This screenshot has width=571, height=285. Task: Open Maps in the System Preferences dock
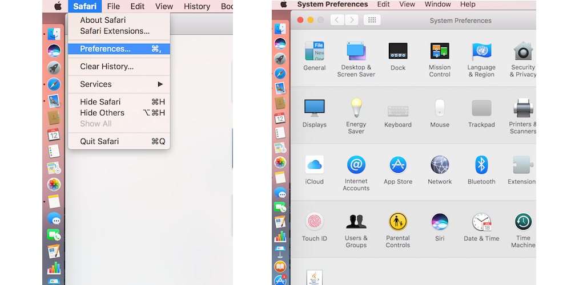pyautogui.click(x=280, y=148)
